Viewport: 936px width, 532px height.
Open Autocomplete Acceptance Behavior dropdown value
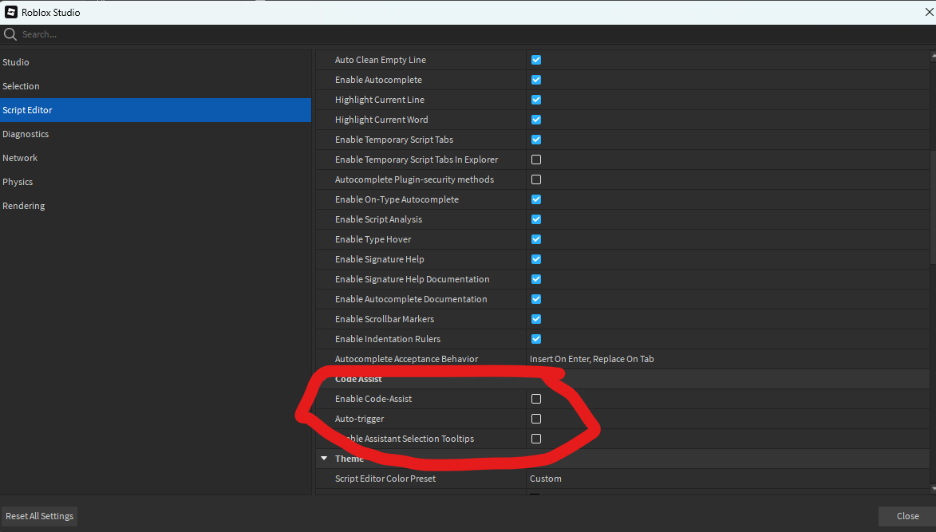coord(591,359)
